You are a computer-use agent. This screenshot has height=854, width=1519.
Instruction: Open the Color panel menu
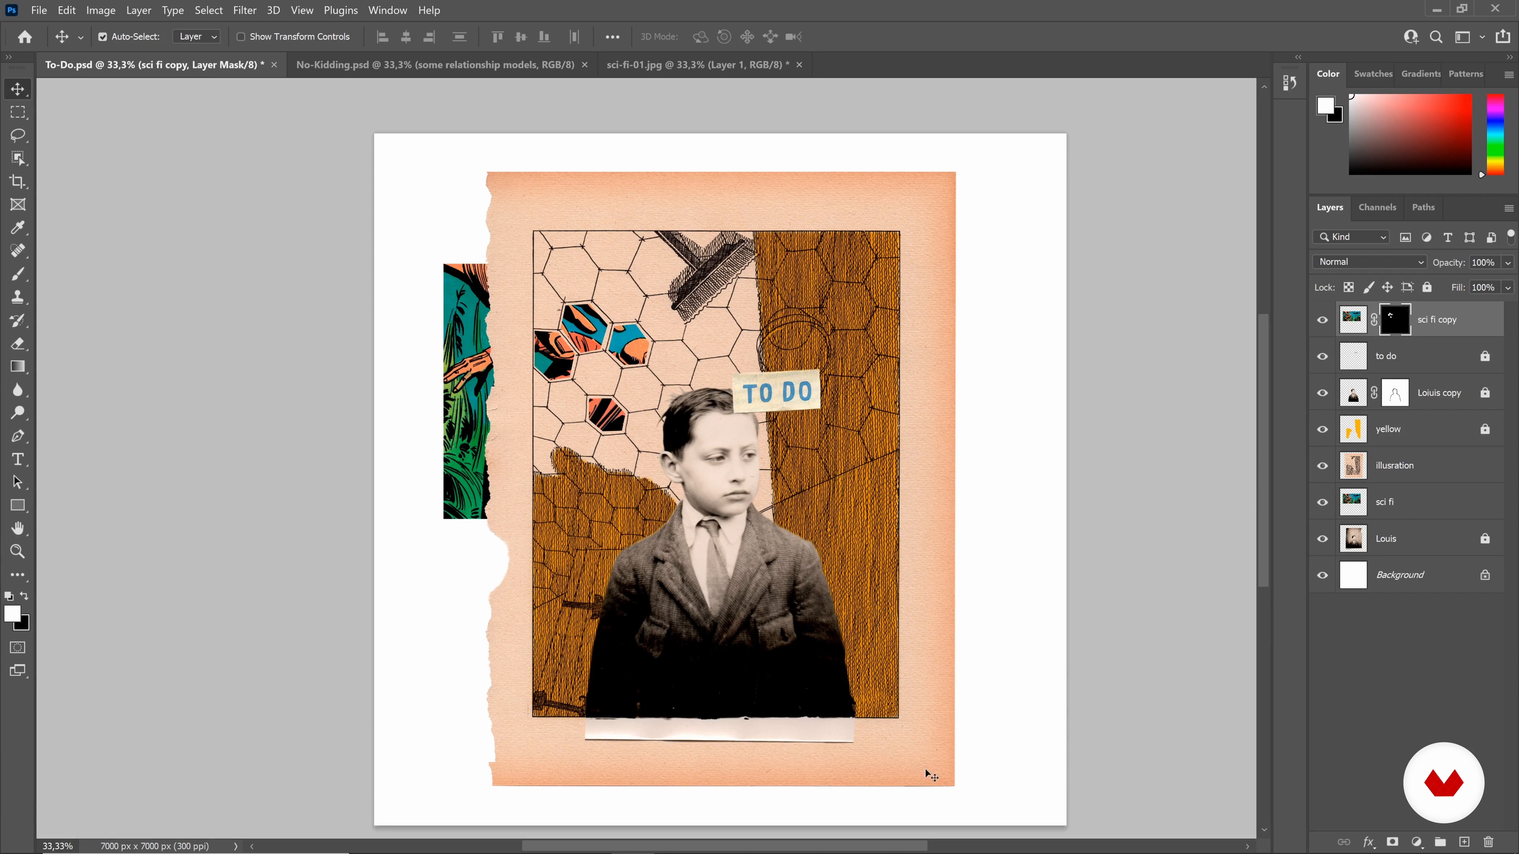coord(1509,75)
